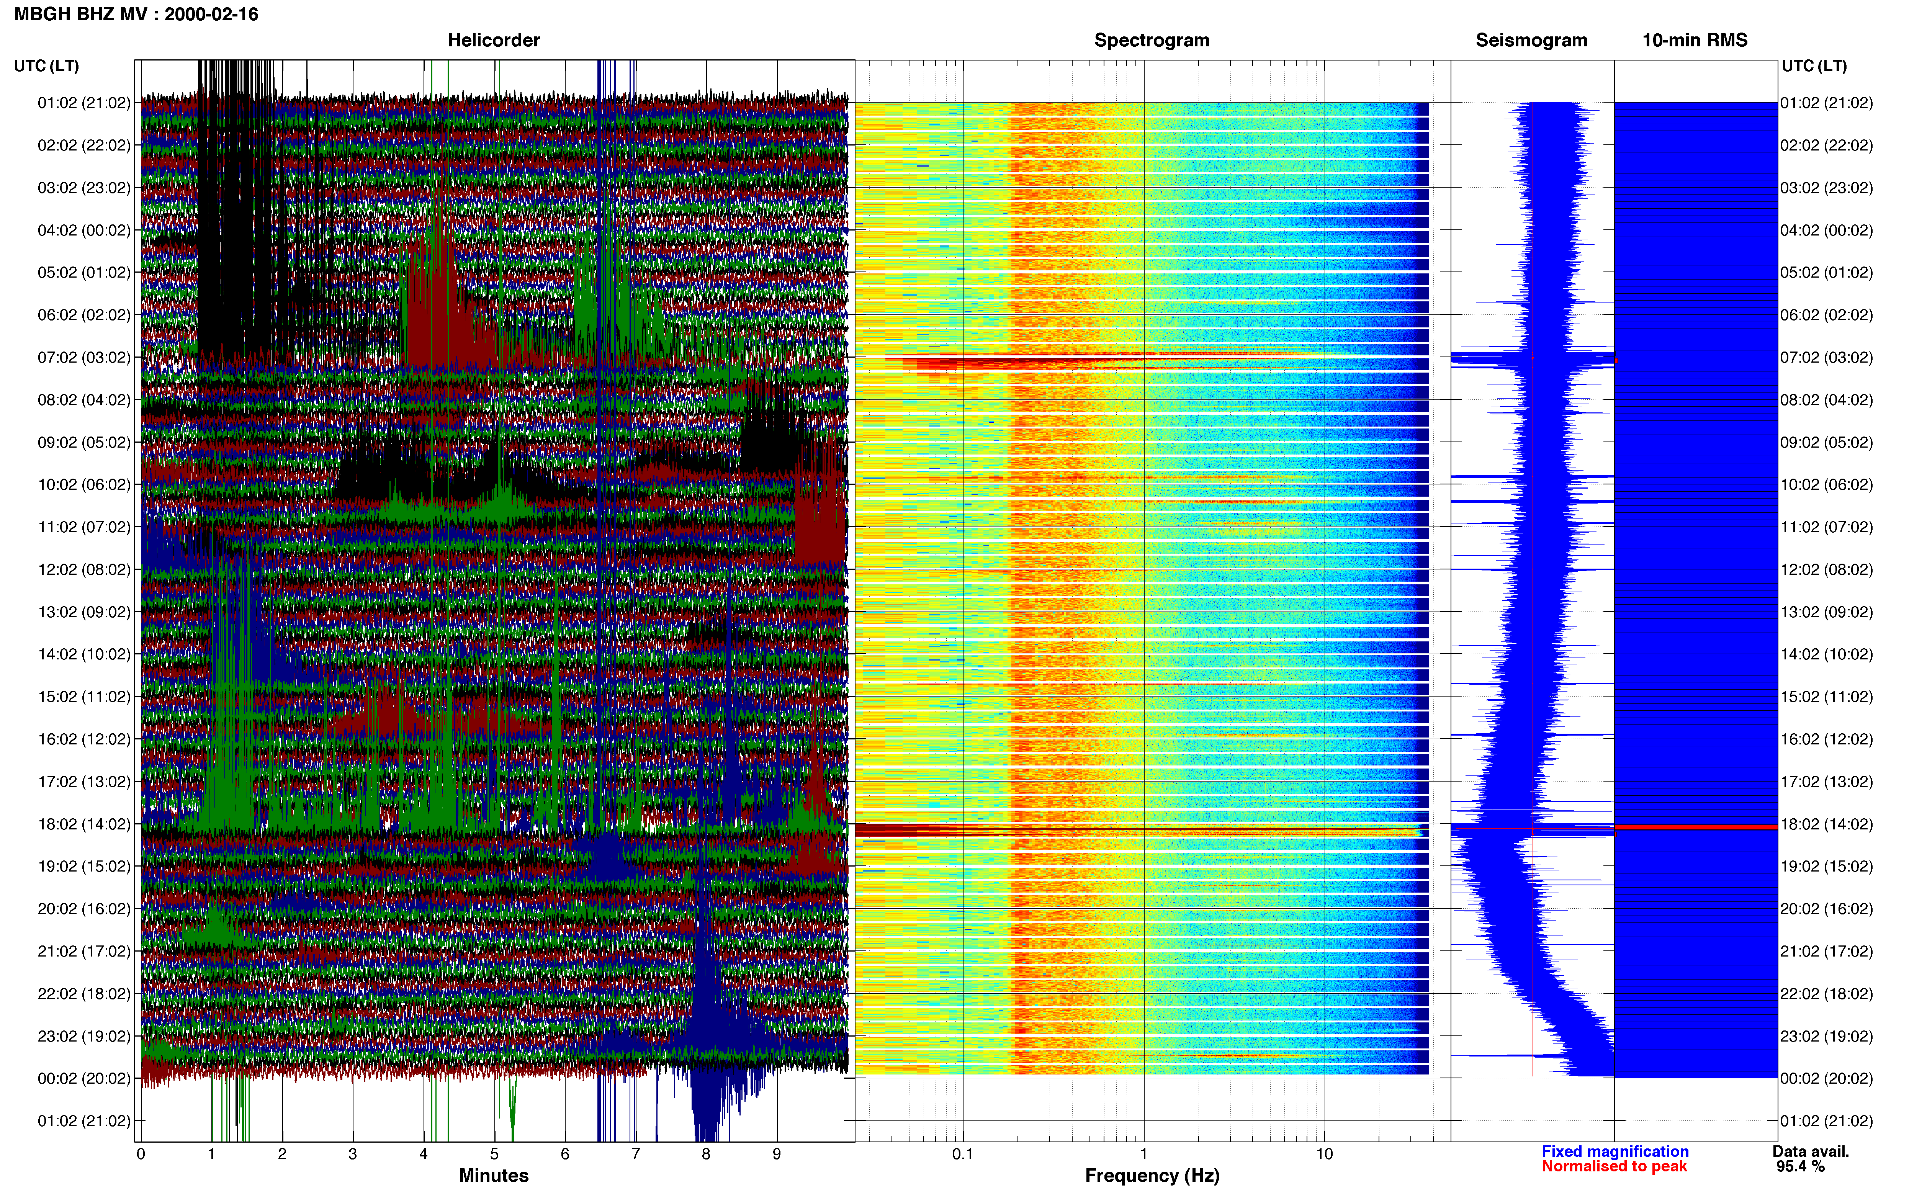Image resolution: width=1922 pixels, height=1202 pixels.
Task: Click right time label '02:02 (22:02)'
Action: coord(1827,145)
